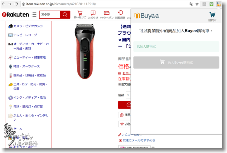Image resolution: width=227 pixels, height=153 pixels.
Task: Open the 買い物かご shopping cart icon
Action: coord(80,15)
